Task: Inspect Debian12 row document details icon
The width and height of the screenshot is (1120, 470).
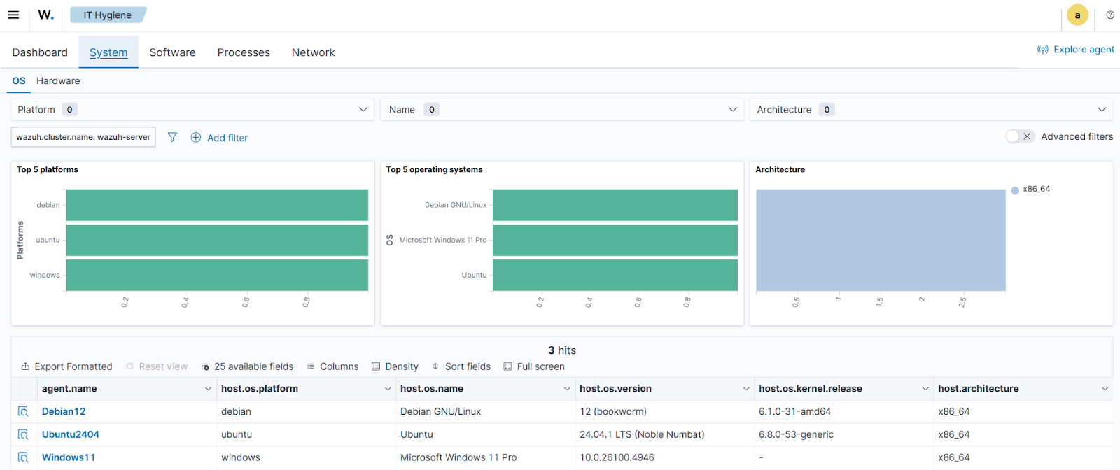Action: click(x=23, y=411)
